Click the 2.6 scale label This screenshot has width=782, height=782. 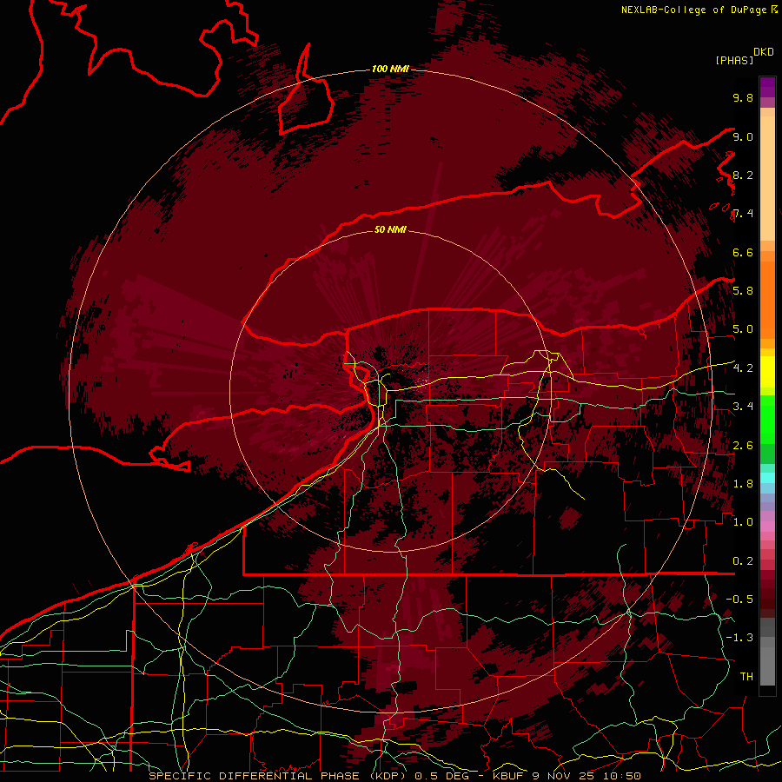(x=743, y=445)
